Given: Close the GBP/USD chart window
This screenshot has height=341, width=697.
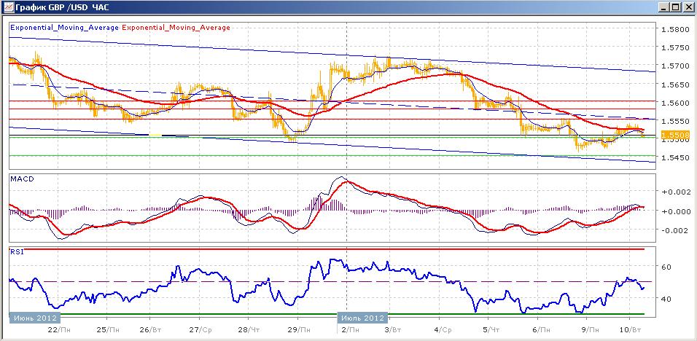Looking at the screenshot, I should 688,7.
